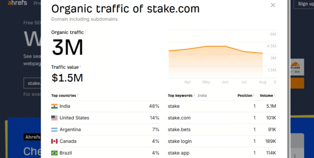
Task: Click the Canada flag icon
Action: (54, 141)
